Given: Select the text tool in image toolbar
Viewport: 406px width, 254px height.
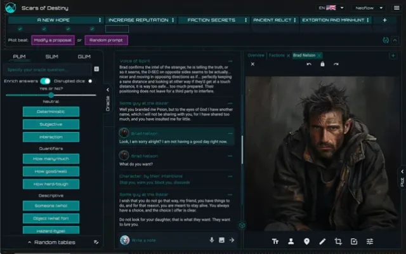Looking at the screenshot, I should coord(275,241).
